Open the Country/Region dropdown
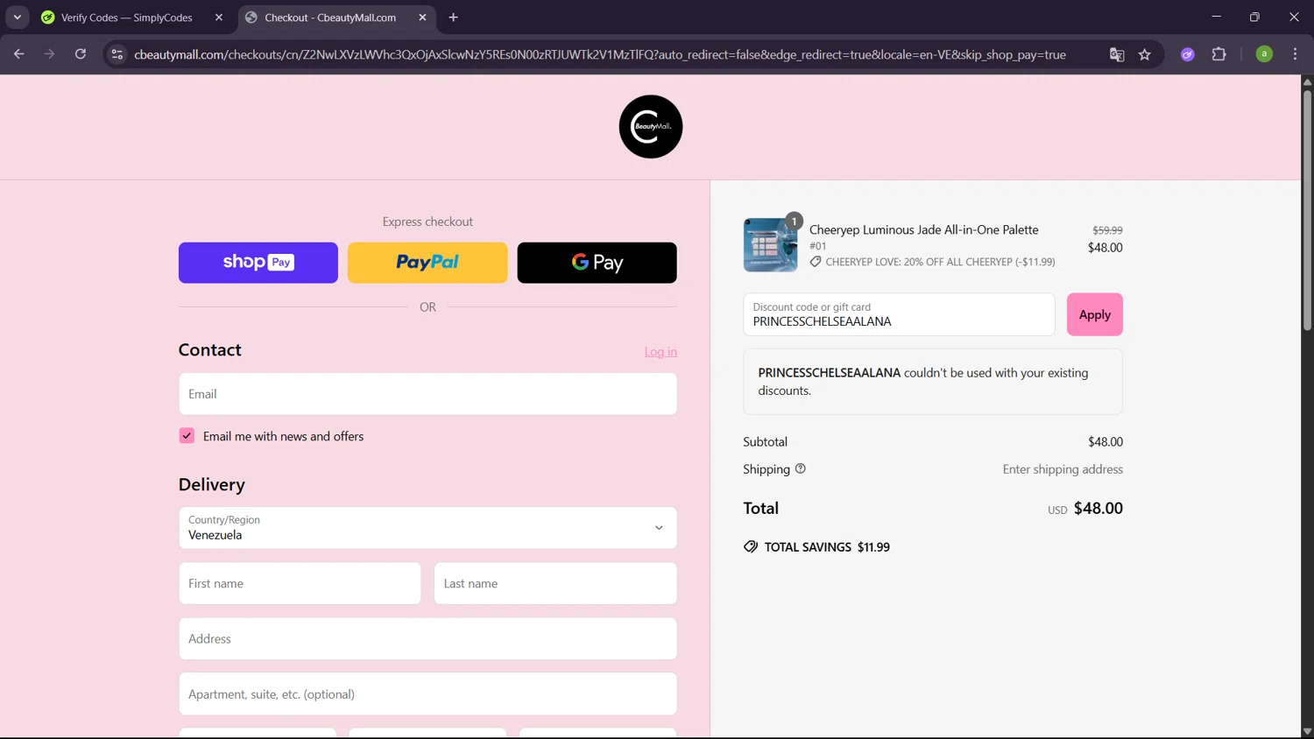 coord(427,528)
